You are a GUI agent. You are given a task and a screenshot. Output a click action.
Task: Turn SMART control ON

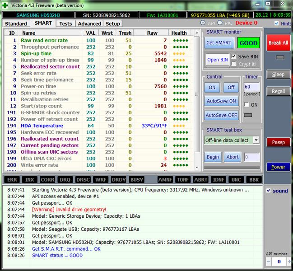[x=212, y=87]
